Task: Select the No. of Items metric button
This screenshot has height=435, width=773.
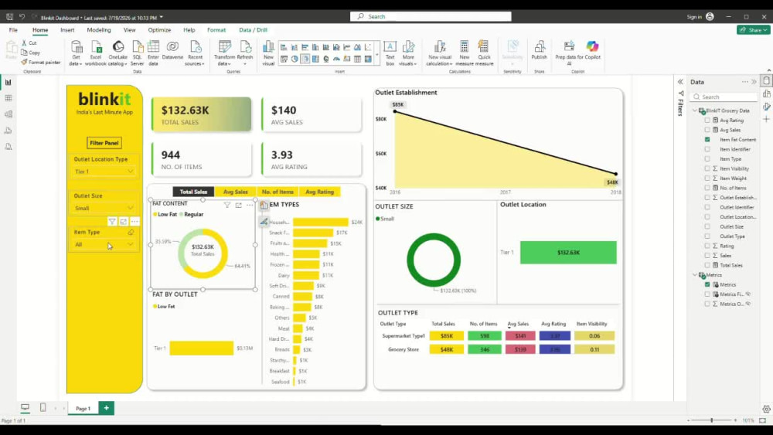Action: click(x=278, y=192)
